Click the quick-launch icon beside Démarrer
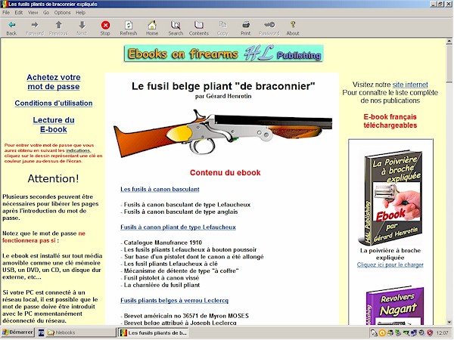This screenshot has height=340, width=454. pyautogui.click(x=41, y=332)
